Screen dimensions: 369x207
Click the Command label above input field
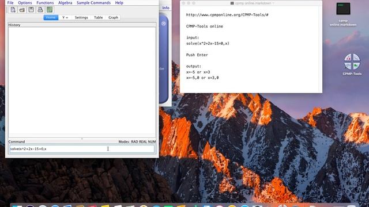(17, 141)
